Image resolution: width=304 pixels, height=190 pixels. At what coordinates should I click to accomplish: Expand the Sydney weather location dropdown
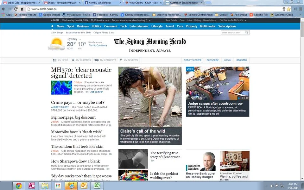pos(80,39)
